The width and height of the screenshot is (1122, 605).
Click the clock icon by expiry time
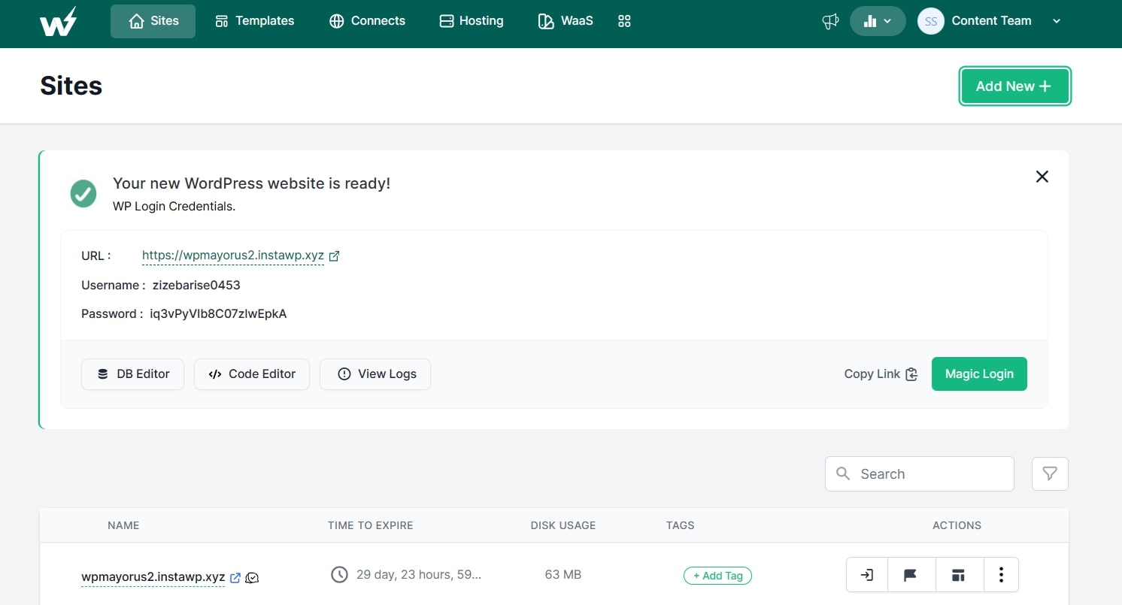pyautogui.click(x=340, y=574)
